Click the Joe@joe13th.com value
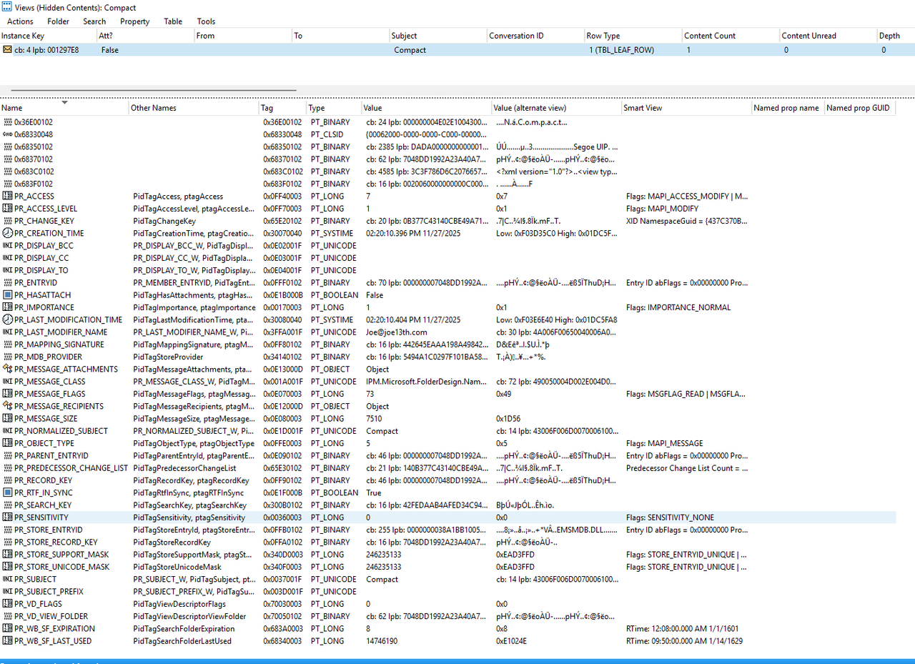Viewport: 915px width, 664px height. 397,332
